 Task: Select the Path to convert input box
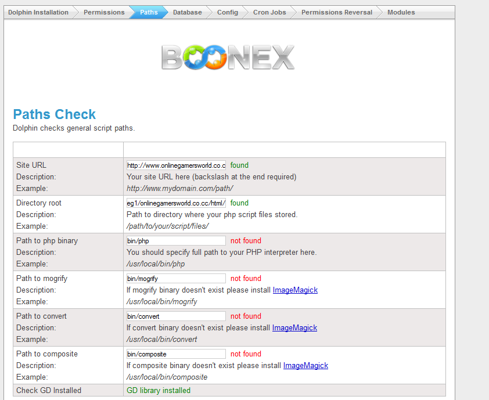(x=176, y=316)
